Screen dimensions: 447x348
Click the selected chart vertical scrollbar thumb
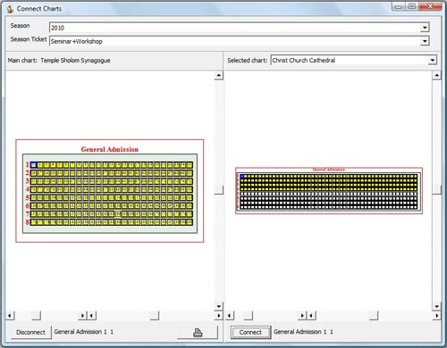pos(436,189)
